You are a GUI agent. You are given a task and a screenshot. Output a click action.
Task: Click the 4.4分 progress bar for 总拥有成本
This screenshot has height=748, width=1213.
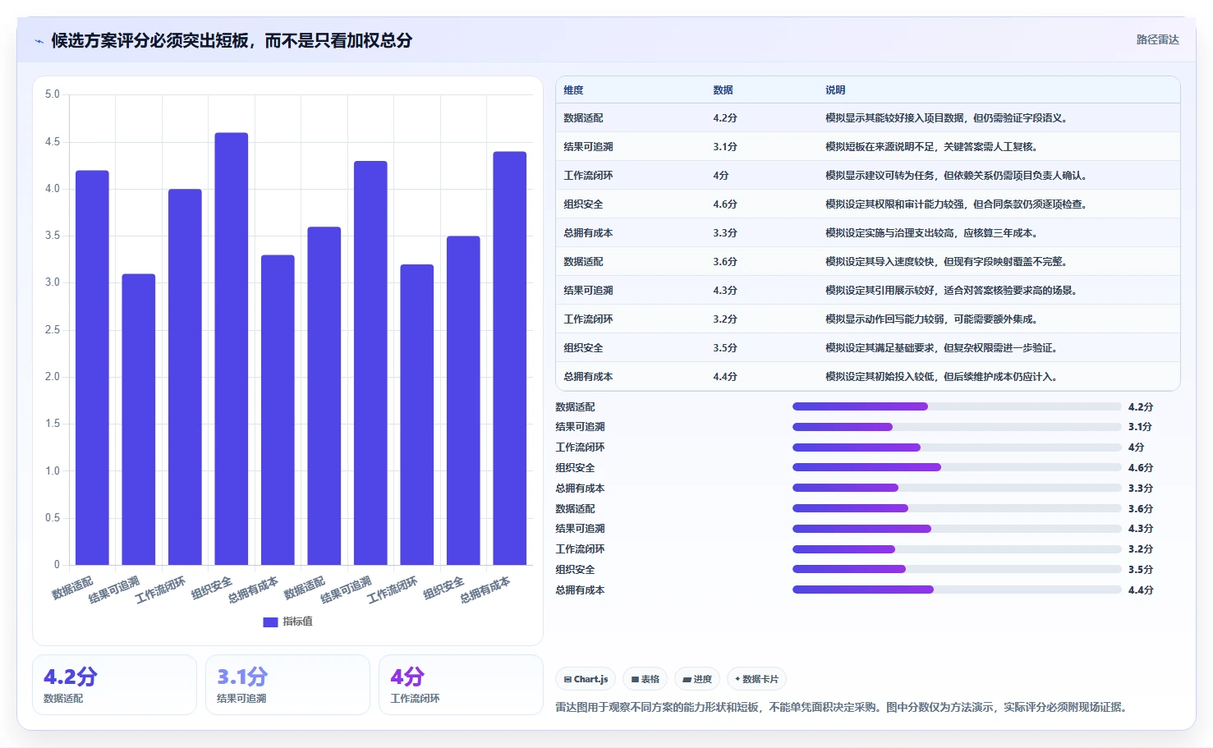957,590
